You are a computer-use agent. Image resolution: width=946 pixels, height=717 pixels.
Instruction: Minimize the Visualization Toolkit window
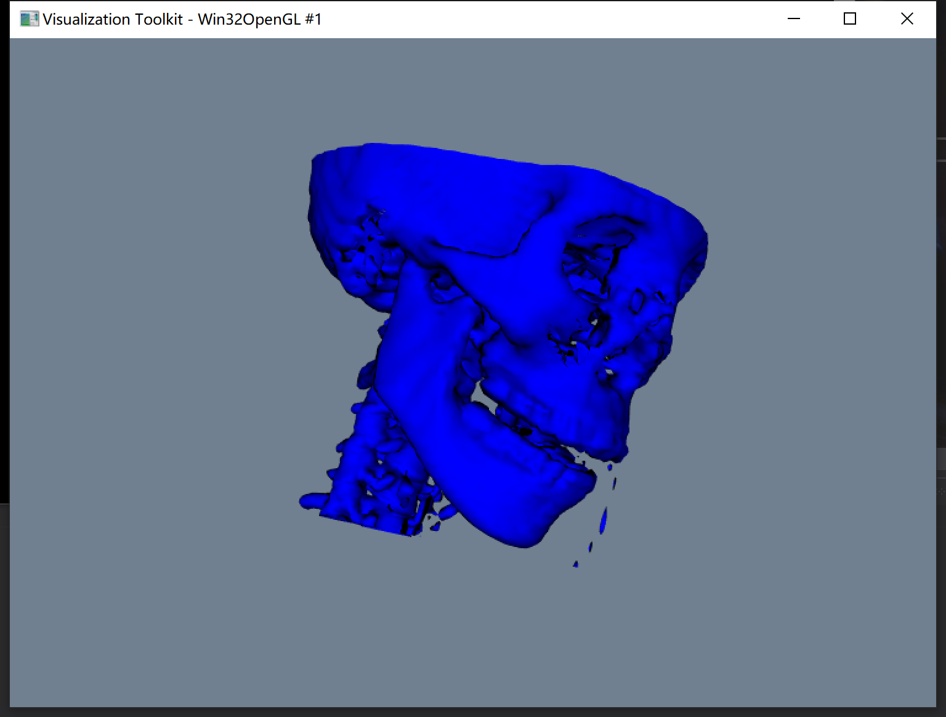793,19
